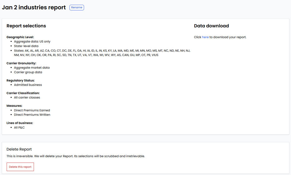Select the 'Jan 2 industries report' title
The width and height of the screenshot is (291, 175).
[34, 7]
